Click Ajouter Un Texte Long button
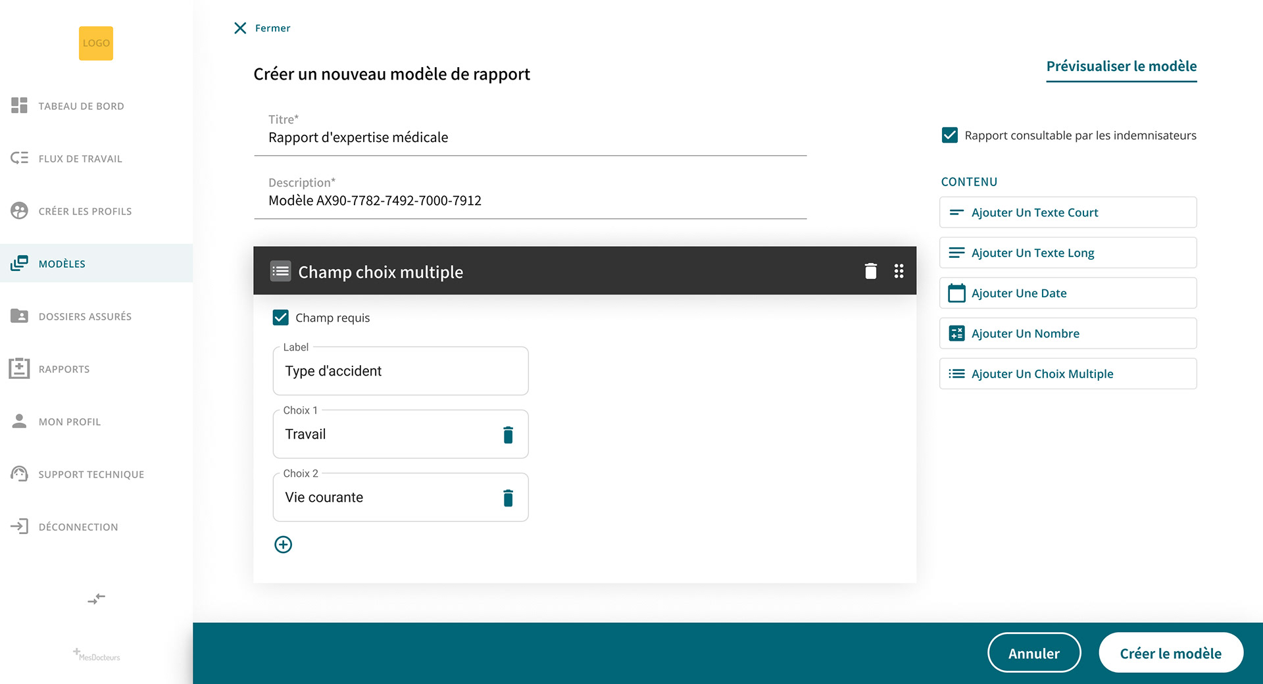Screen dimensions: 1263x684 click(x=1068, y=253)
